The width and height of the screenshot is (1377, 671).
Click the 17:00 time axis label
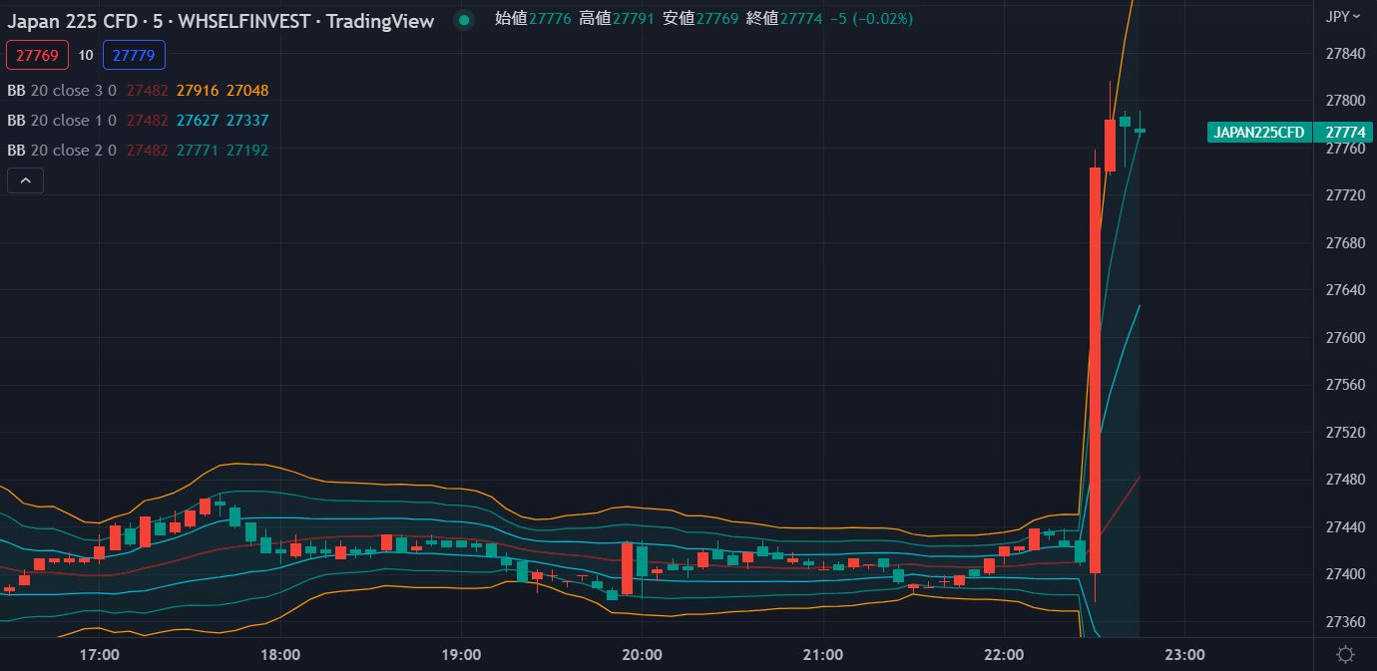pos(99,655)
